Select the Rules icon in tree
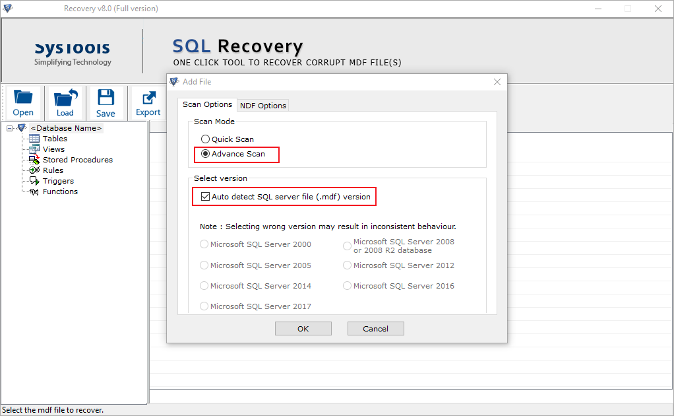 pos(34,170)
